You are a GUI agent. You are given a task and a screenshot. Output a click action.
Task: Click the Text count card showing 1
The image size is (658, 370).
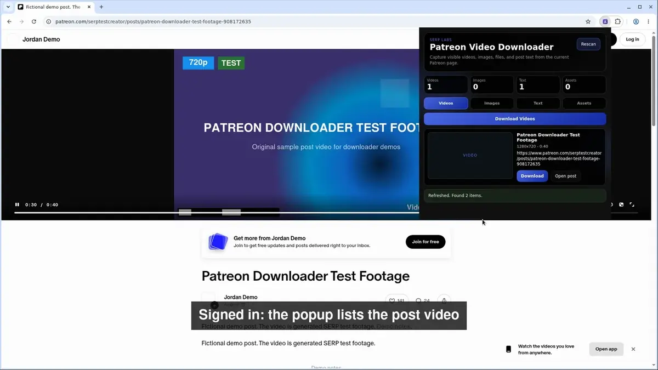point(538,84)
